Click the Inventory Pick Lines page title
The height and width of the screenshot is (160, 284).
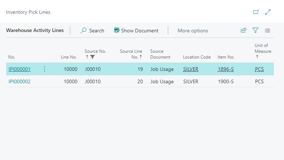pos(28,12)
